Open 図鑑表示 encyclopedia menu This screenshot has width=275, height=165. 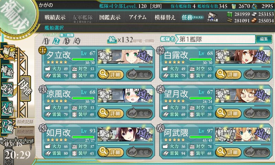110,17
